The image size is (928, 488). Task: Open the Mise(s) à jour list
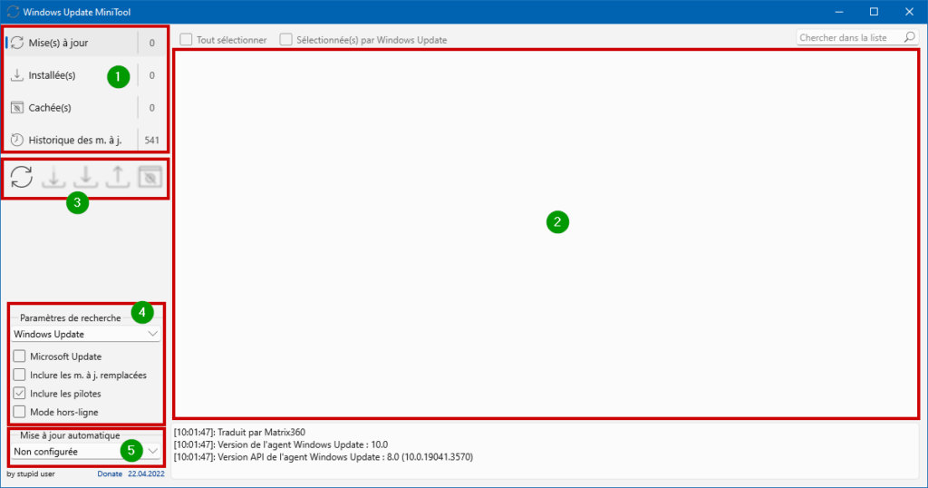pyautogui.click(x=86, y=43)
